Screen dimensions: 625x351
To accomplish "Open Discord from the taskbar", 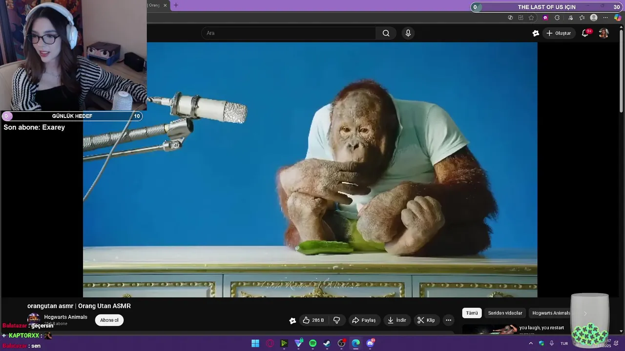I will click(x=370, y=343).
